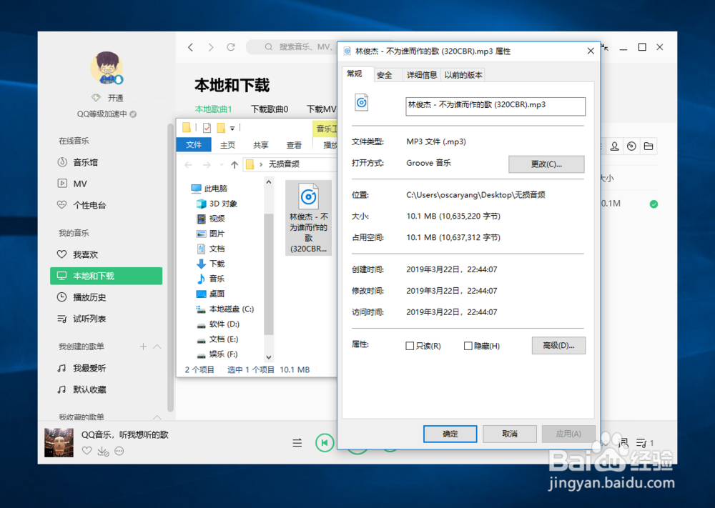The width and height of the screenshot is (715, 508).
Task: Click 取消 in the properties dialog
Action: click(510, 434)
